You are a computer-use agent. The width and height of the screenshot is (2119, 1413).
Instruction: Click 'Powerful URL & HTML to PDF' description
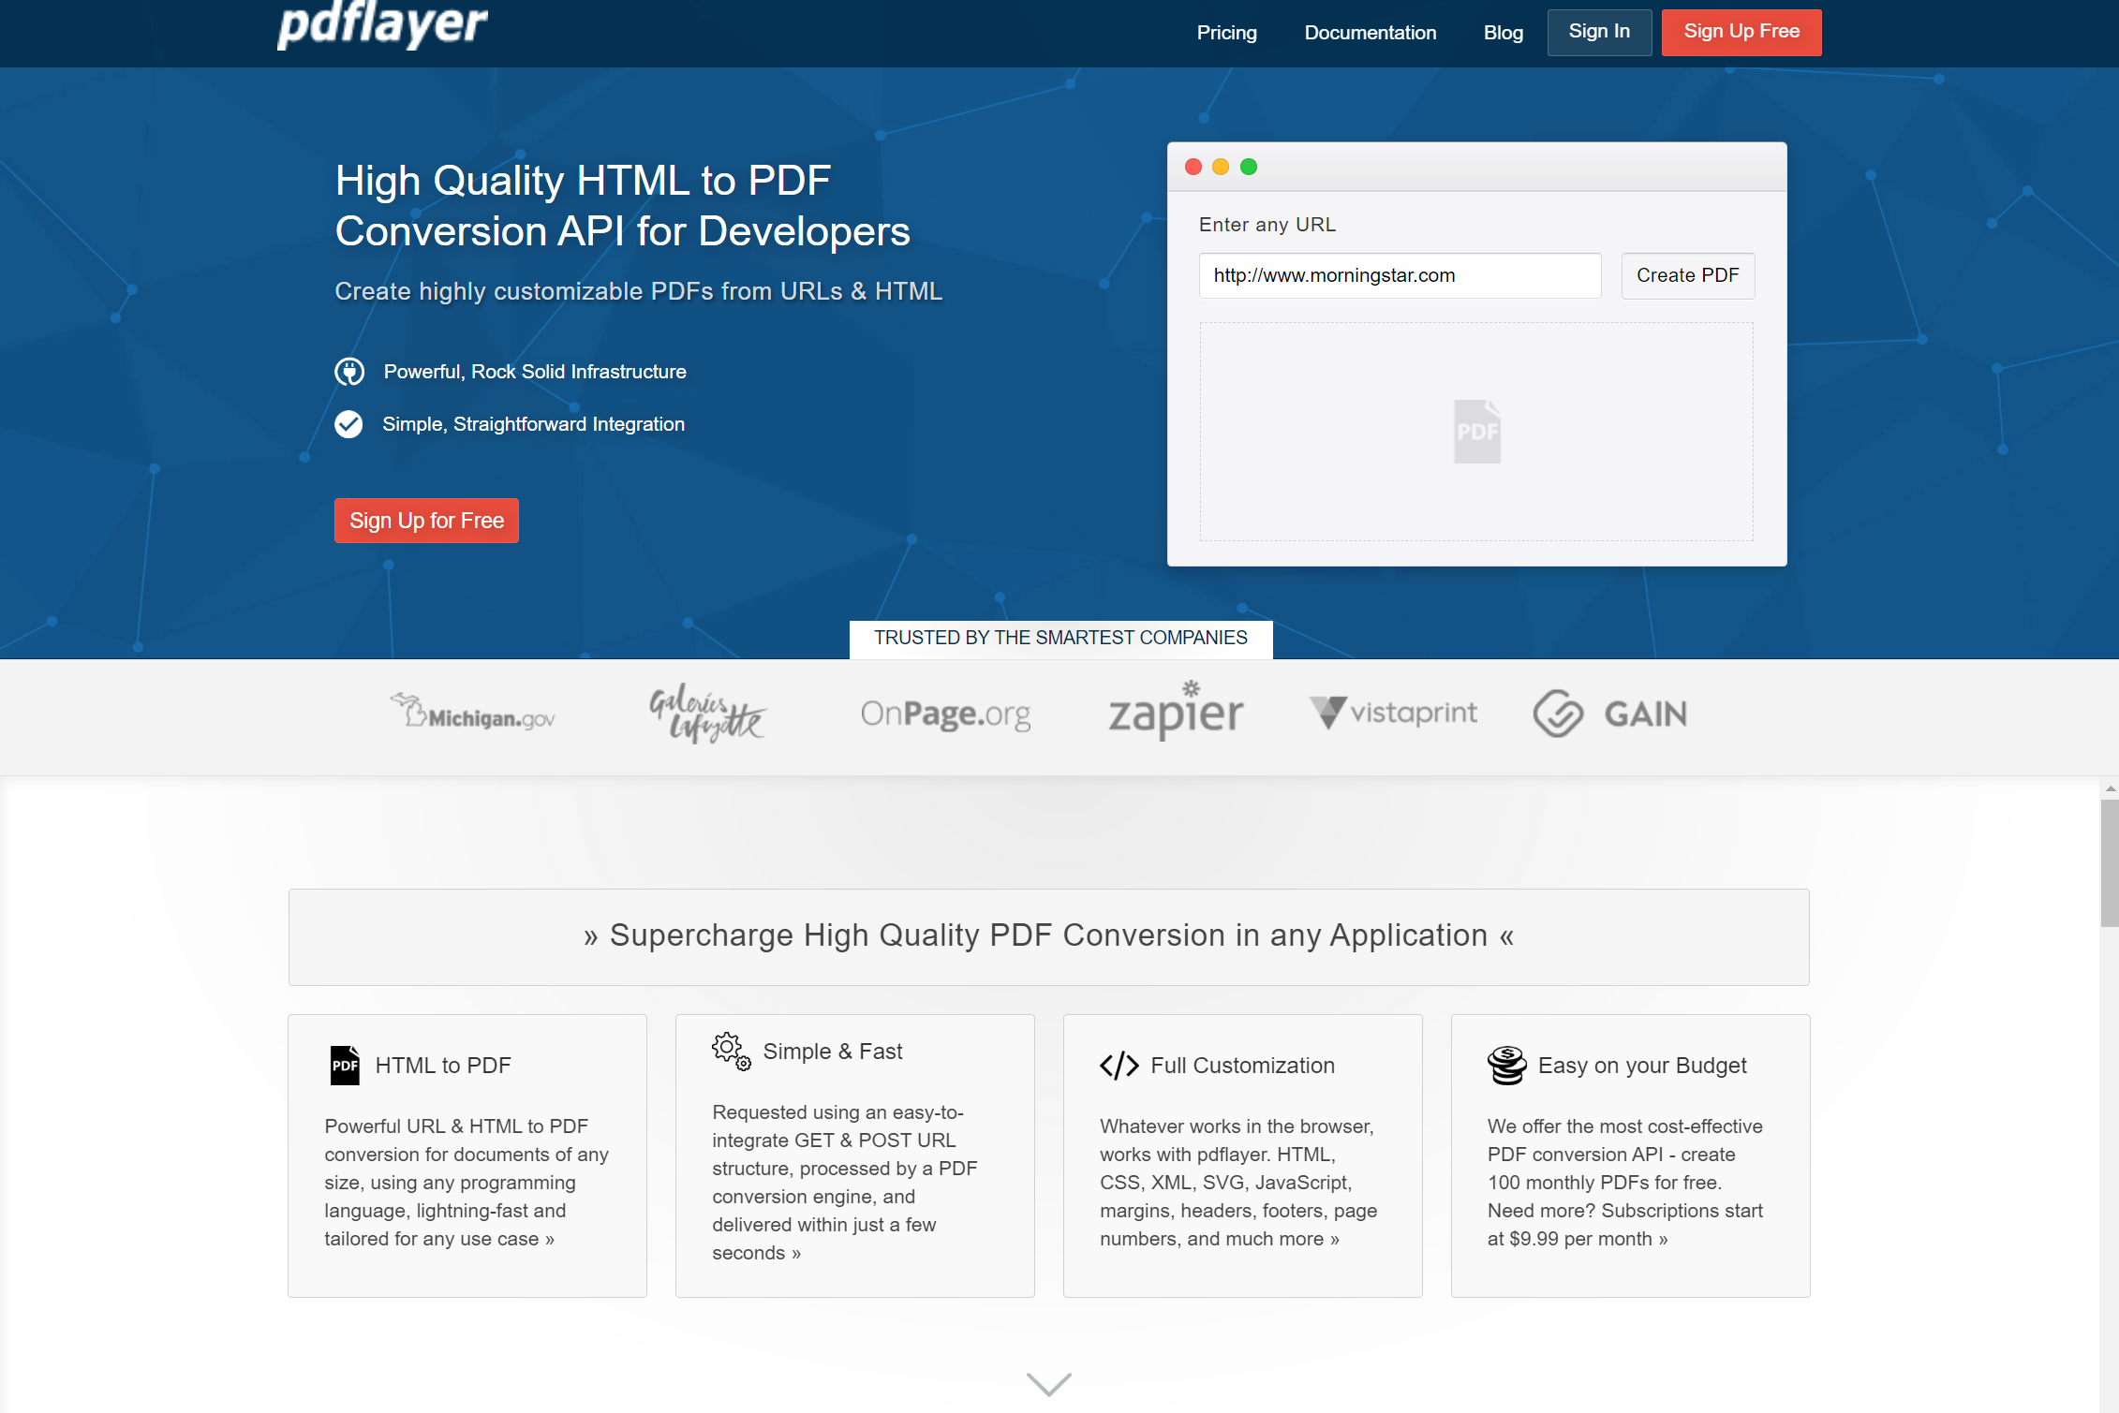467,1183
